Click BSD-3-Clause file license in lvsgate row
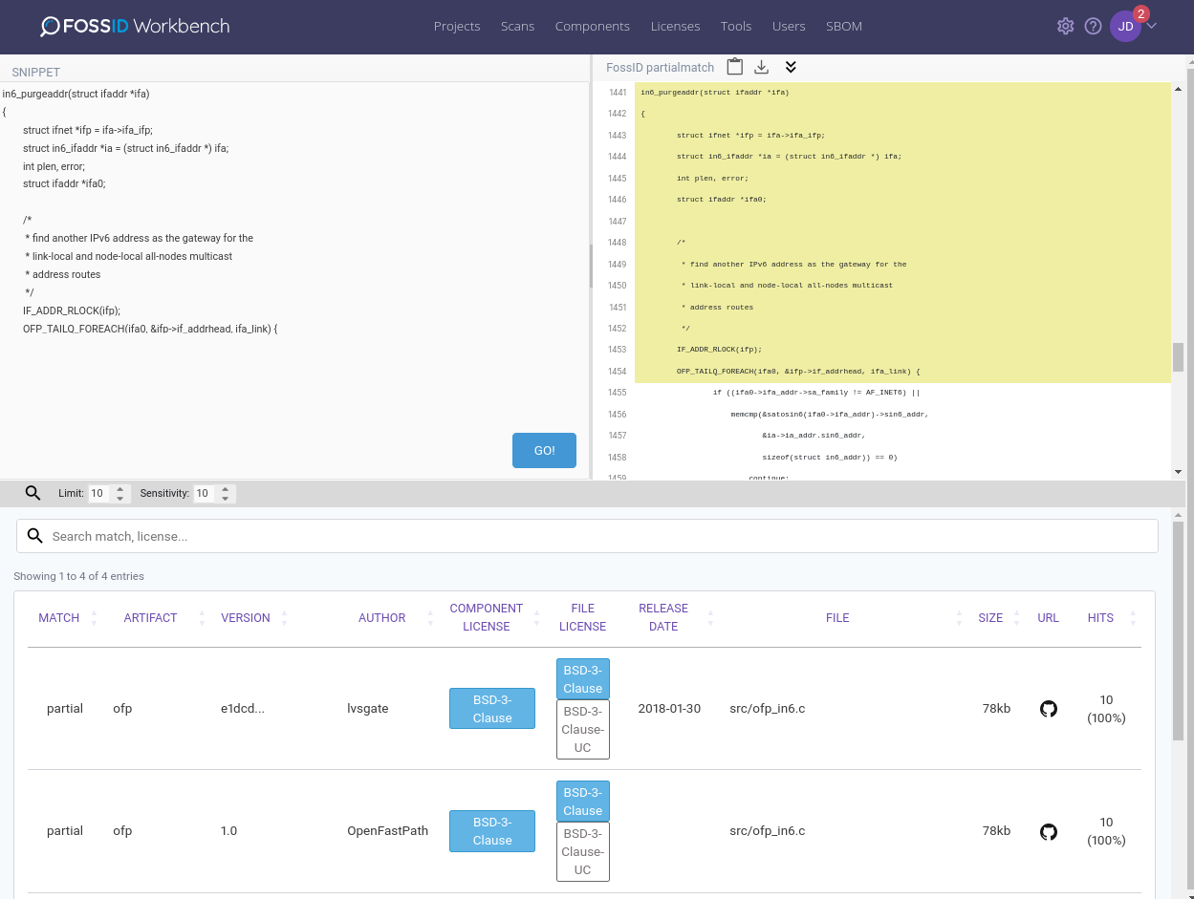The image size is (1194, 899). point(583,679)
